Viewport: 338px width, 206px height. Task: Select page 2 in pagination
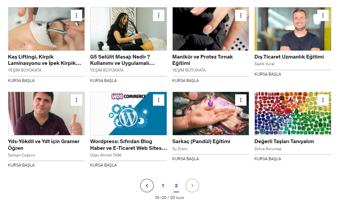176,186
